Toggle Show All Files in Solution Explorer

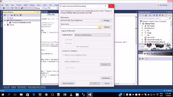point(162,15)
